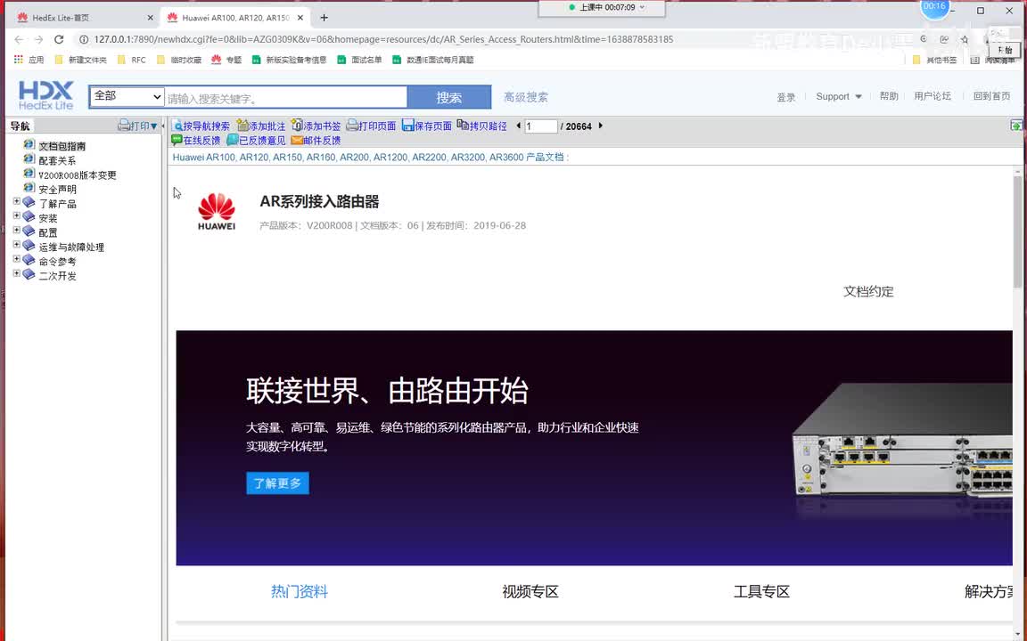Open the 新建文件夹 bookmark folder
The image size is (1027, 641).
80,60
